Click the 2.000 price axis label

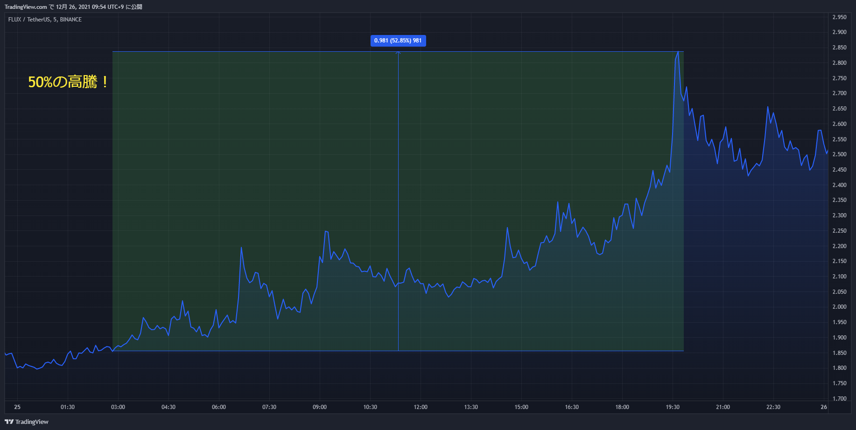point(839,307)
